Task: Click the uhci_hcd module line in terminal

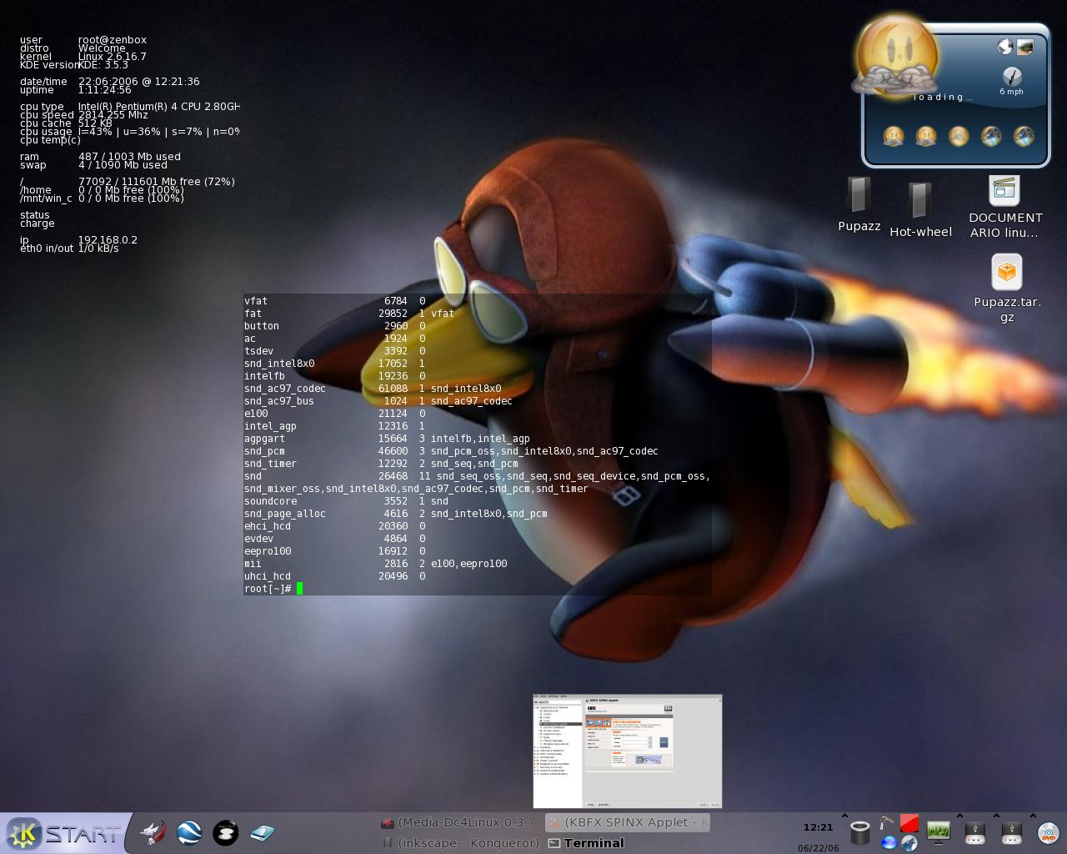Action: point(334,576)
